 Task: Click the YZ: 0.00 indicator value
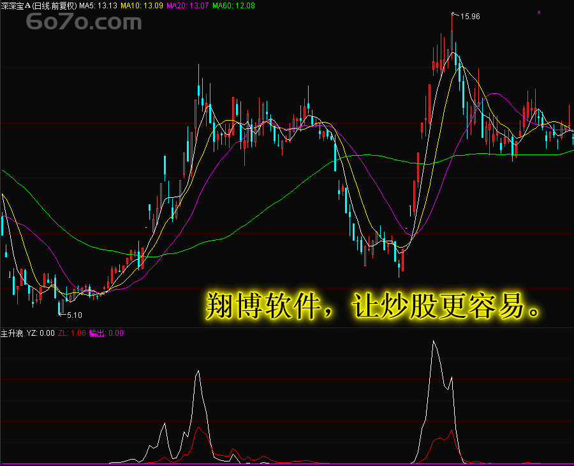pyautogui.click(x=41, y=333)
